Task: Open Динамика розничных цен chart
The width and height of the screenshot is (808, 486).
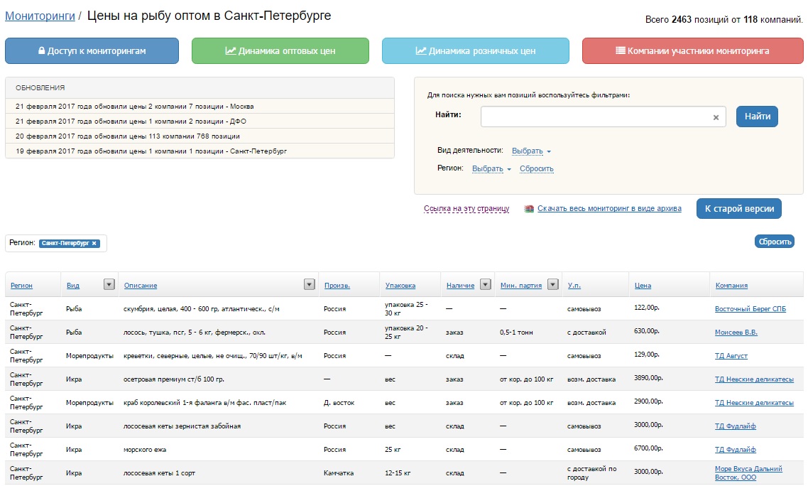Action: 475,51
